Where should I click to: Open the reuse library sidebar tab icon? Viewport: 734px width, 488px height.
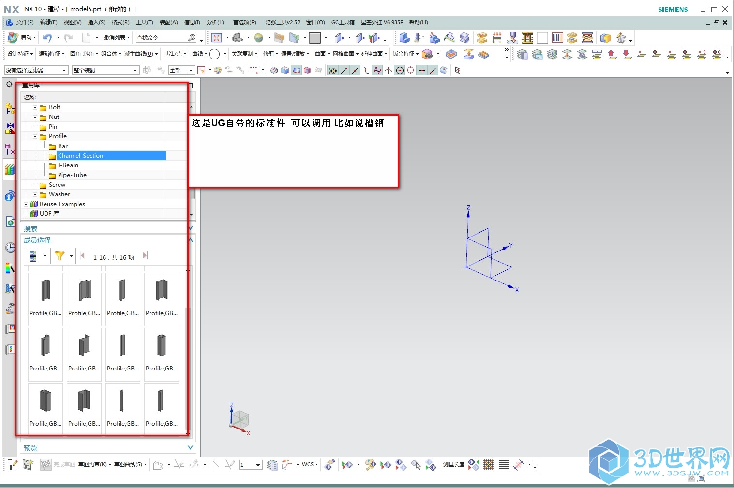[x=10, y=169]
